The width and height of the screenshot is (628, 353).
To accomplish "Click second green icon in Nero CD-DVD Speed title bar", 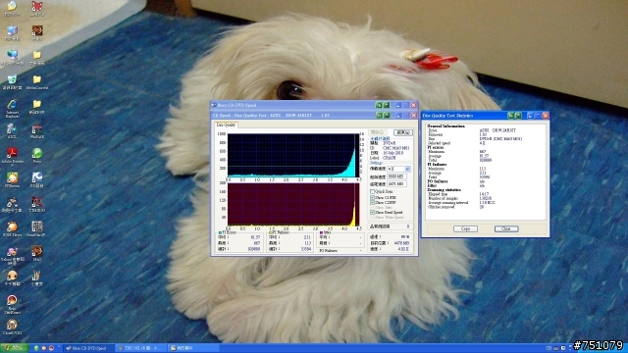I will click(387, 105).
